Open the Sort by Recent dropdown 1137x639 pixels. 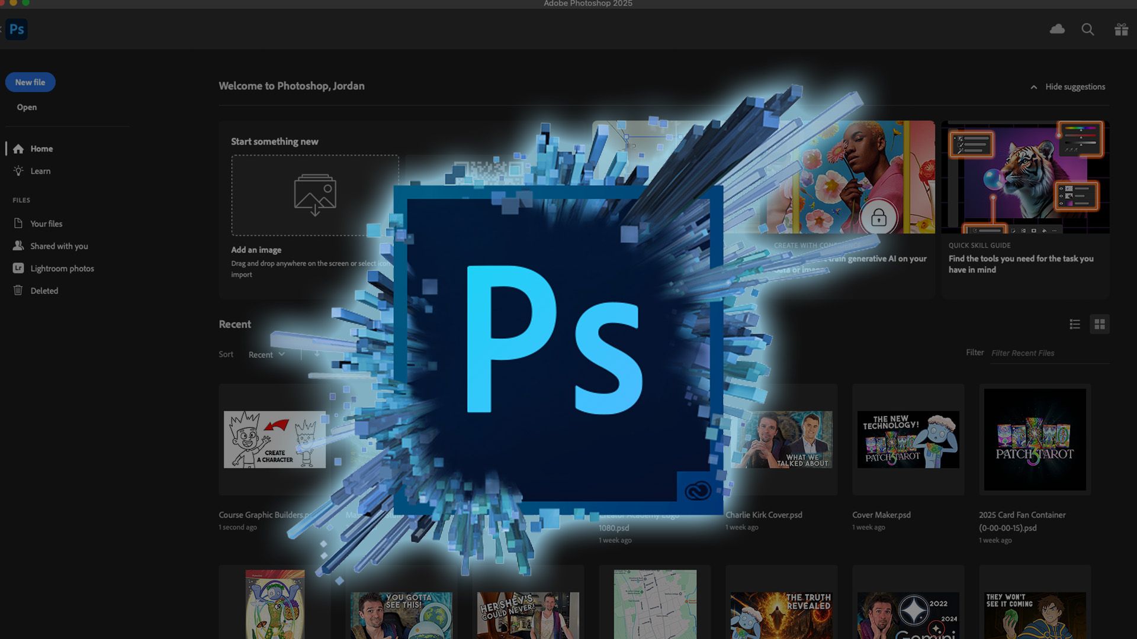click(266, 354)
